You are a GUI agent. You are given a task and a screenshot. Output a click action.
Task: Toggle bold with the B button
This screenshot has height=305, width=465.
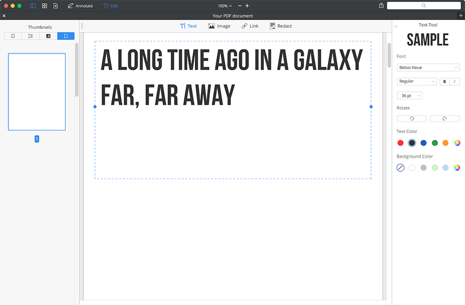[x=445, y=81]
